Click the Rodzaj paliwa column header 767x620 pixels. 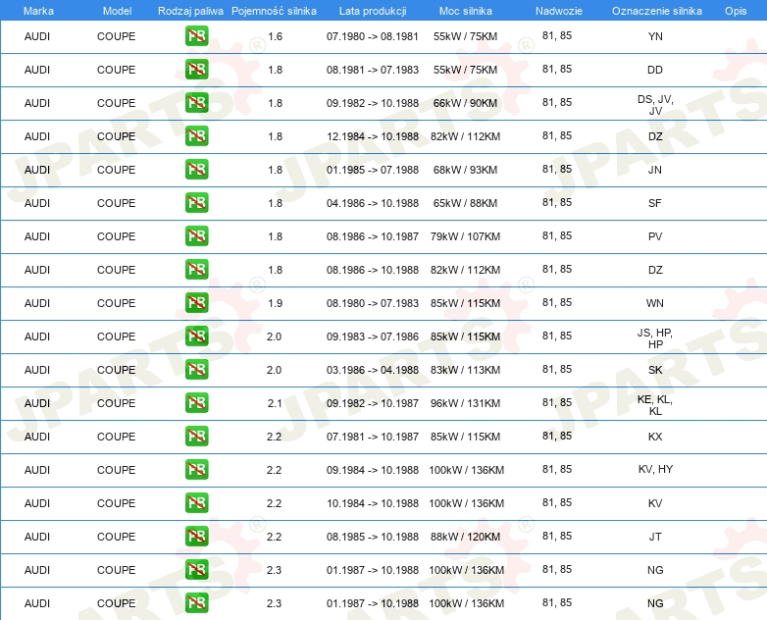point(190,11)
